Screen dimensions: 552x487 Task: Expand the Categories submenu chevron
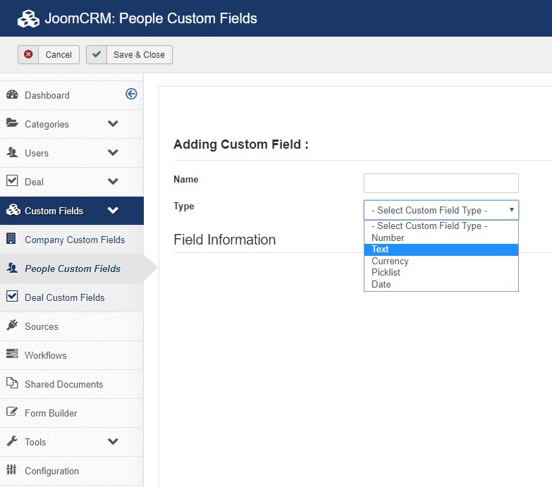coord(113,123)
